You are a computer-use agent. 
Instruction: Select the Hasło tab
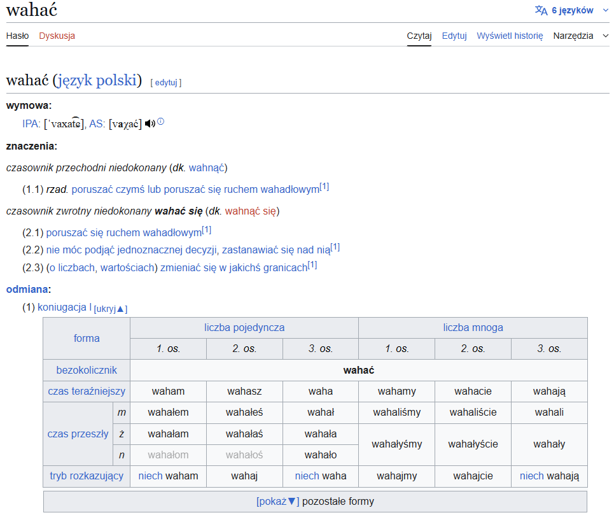tap(17, 36)
